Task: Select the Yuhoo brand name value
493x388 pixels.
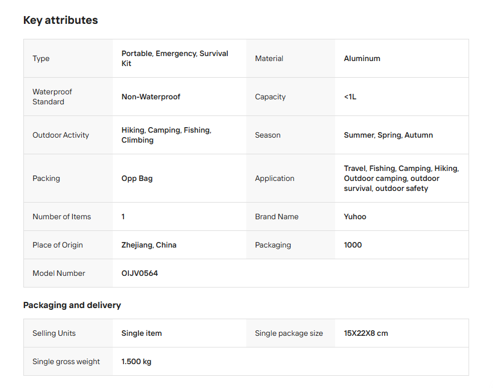Action: tap(355, 217)
